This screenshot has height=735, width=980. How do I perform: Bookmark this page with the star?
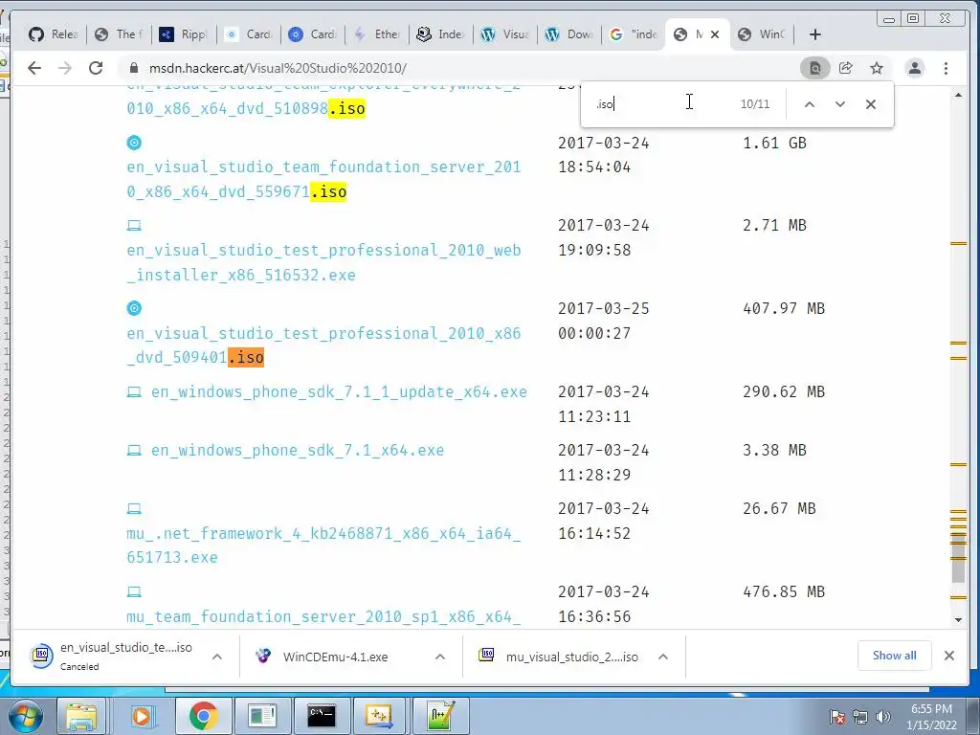coord(877,68)
